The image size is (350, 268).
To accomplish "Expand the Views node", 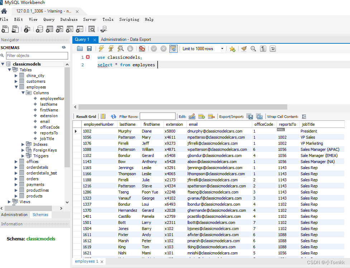I will pyautogui.click(x=9, y=202).
